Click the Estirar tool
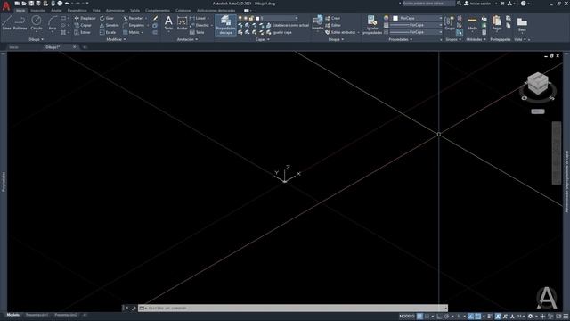Image resolution: width=570 pixels, height=321 pixels. 83,32
